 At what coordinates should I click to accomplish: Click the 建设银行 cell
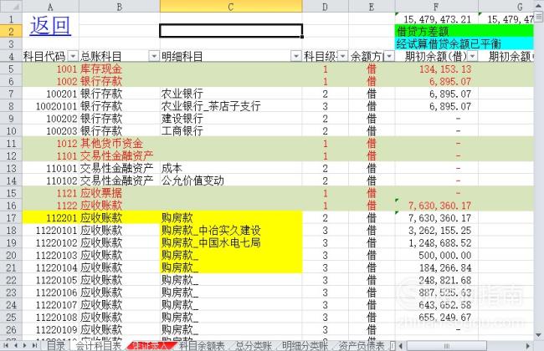point(231,119)
